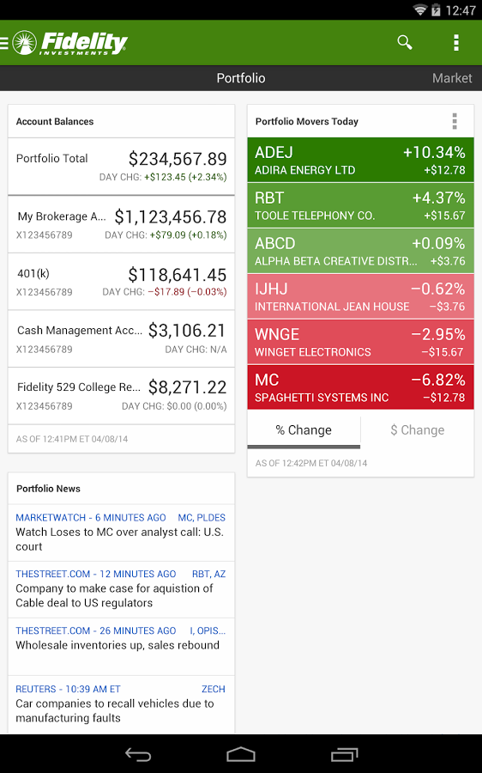482x773 pixels.
Task: Open the 'THESTREET.COM - 26 MINUTES AGO' source link
Action: coord(95,630)
